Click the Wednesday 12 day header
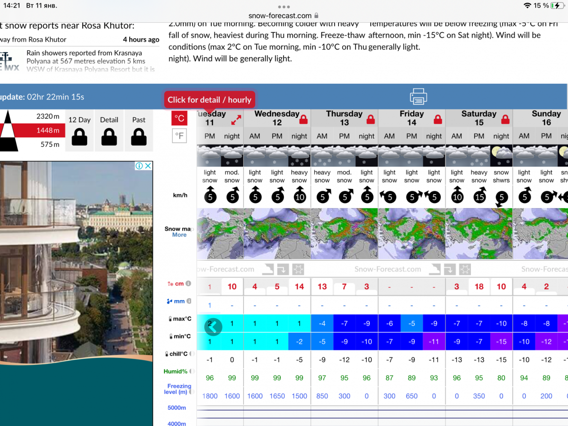This screenshot has width=568, height=426. [277, 118]
